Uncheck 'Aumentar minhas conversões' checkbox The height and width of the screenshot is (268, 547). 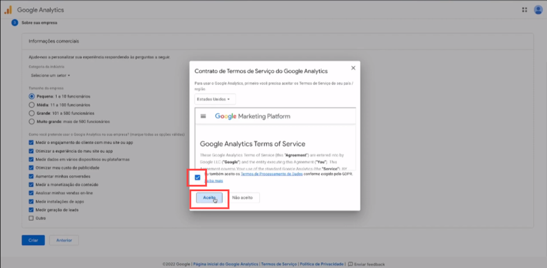click(x=32, y=176)
